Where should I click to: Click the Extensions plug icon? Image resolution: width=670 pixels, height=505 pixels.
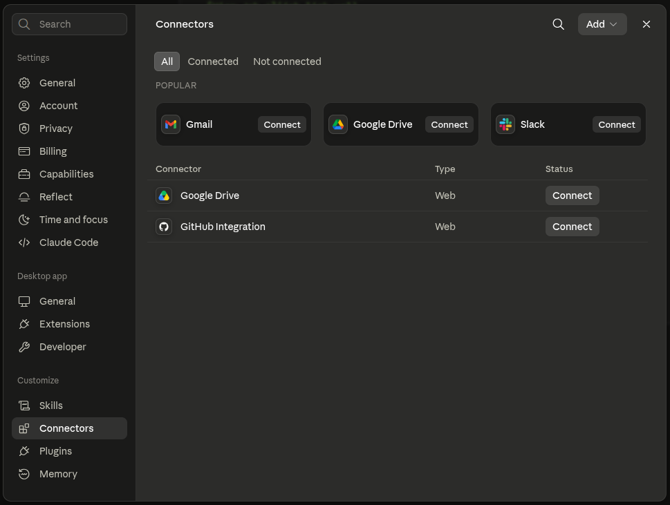pyautogui.click(x=24, y=324)
